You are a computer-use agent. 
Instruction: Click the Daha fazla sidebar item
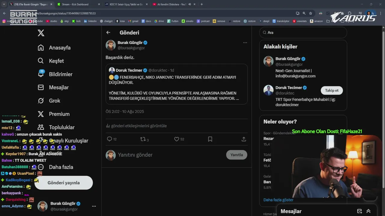pyautogui.click(x=56, y=167)
